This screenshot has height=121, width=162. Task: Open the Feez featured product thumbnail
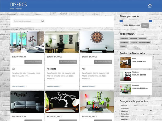coord(126,62)
